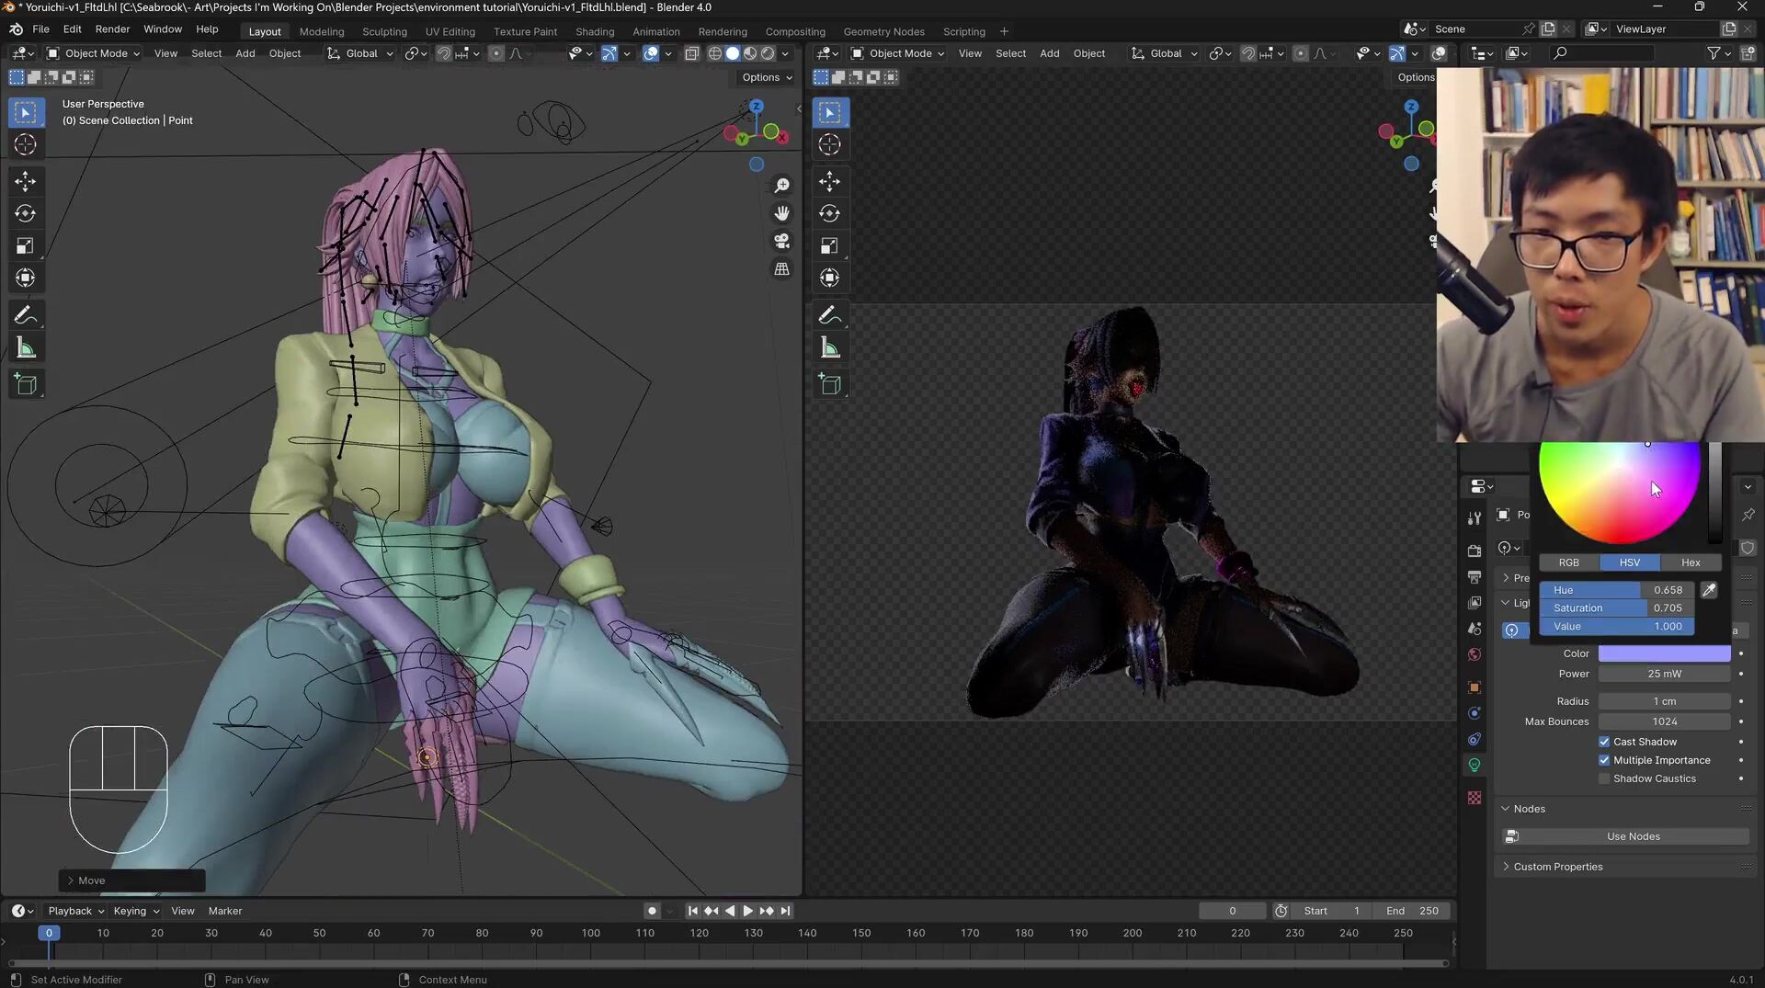Expand the Custom Properties panel
Viewport: 1765px width, 988px height.
click(x=1557, y=867)
